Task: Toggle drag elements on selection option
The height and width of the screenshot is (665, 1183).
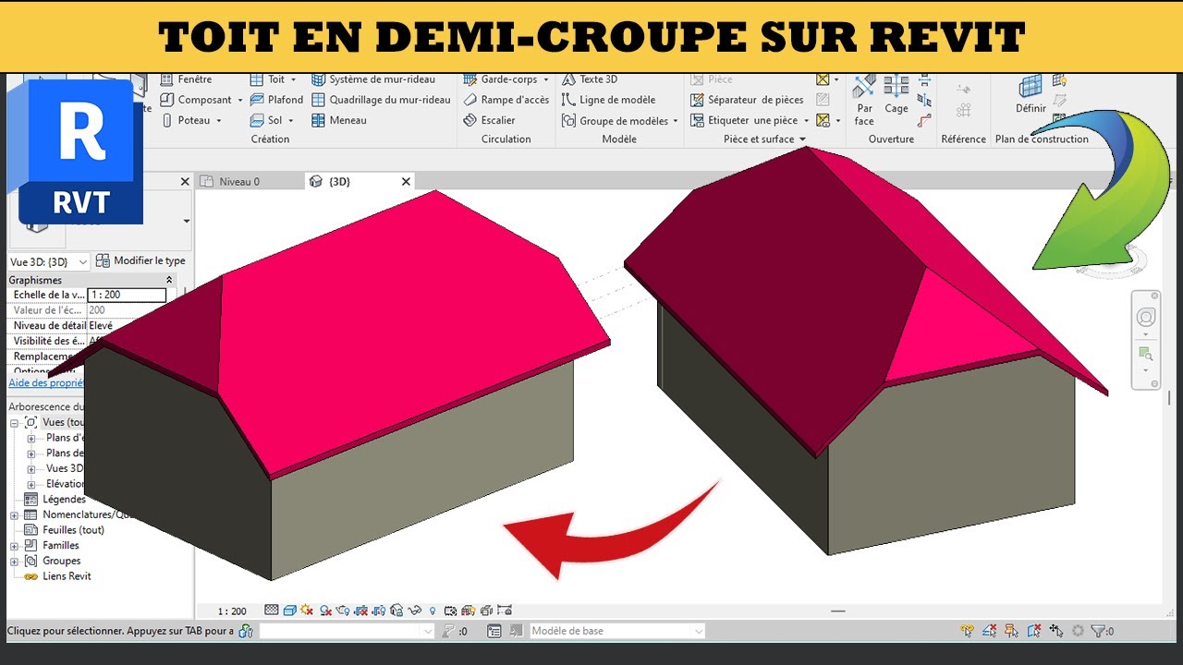Action: click(x=1056, y=632)
